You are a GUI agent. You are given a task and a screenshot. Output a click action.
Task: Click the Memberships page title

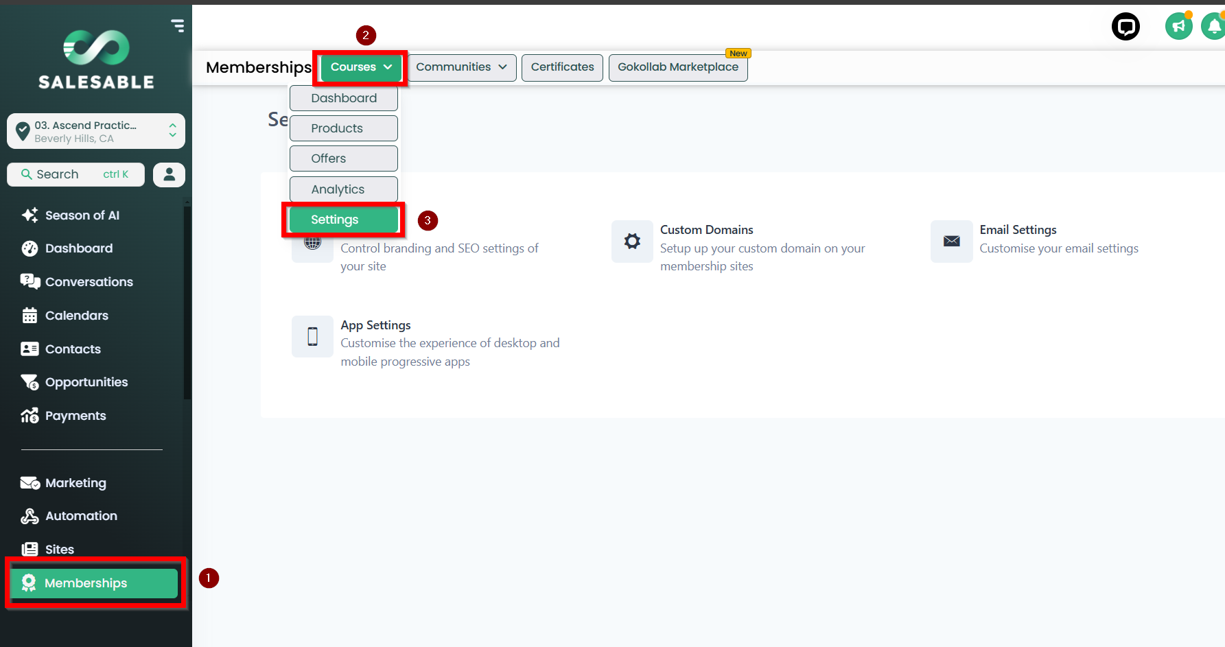(259, 67)
